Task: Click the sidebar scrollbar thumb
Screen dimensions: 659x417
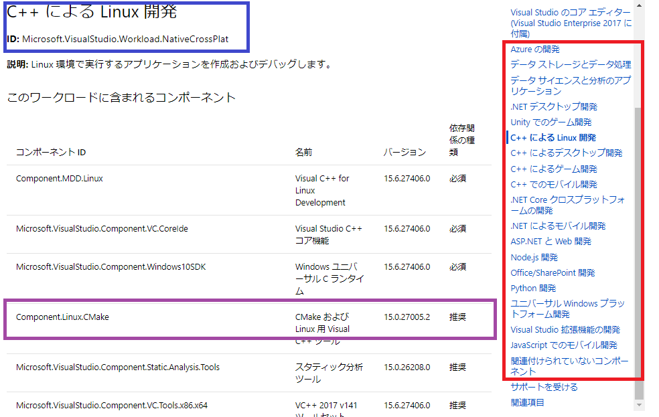Action: point(639,253)
